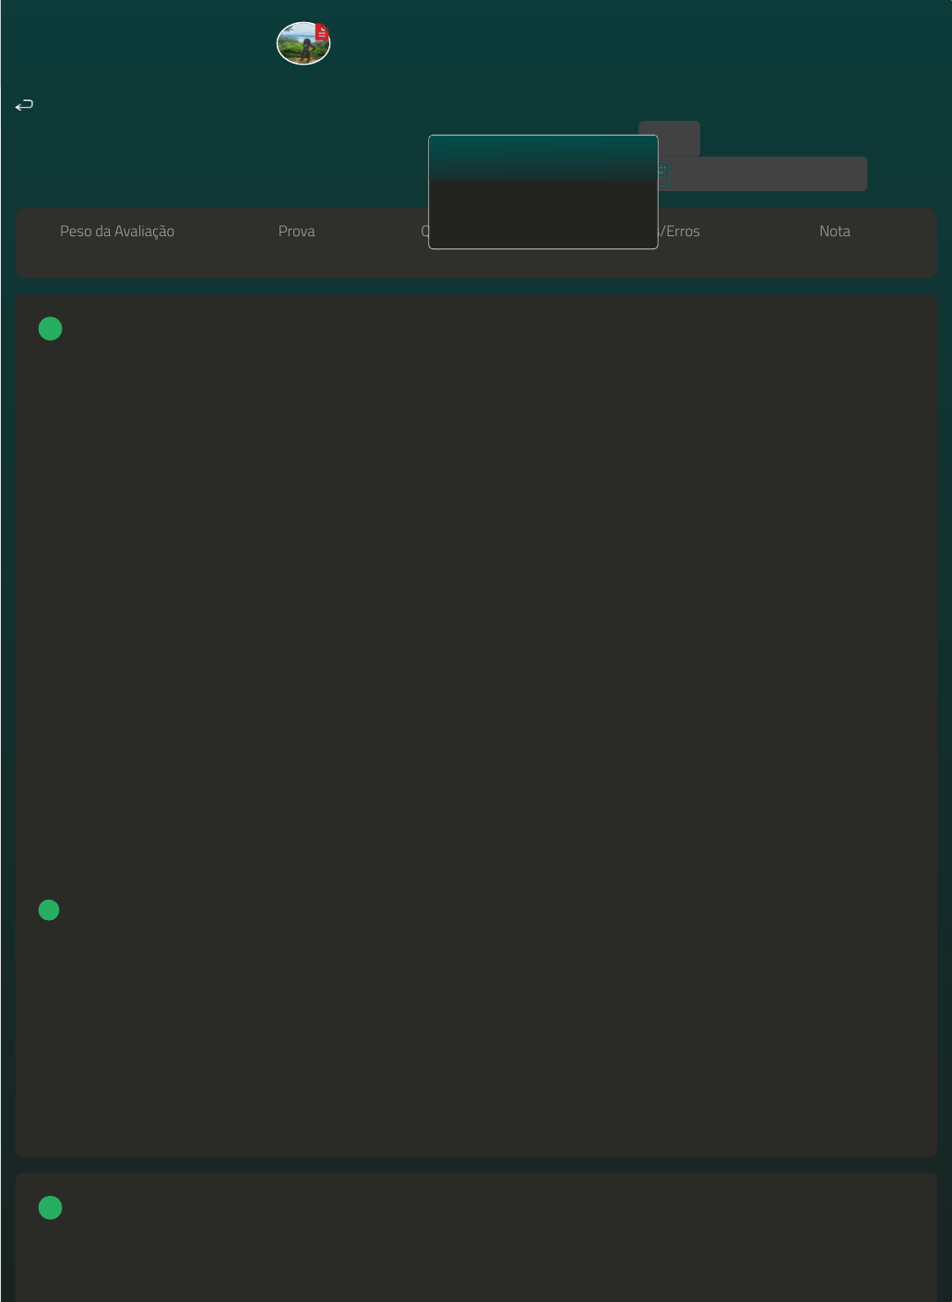This screenshot has width=952, height=1302.
Task: Click the wide gray input field
Action: [x=768, y=173]
